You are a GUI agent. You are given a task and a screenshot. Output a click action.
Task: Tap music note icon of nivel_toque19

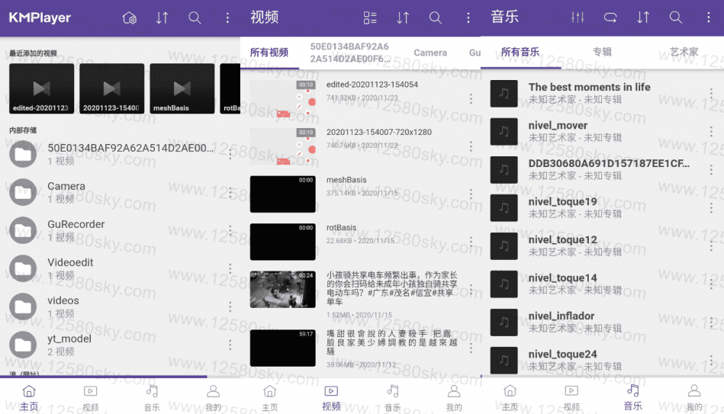coord(504,207)
